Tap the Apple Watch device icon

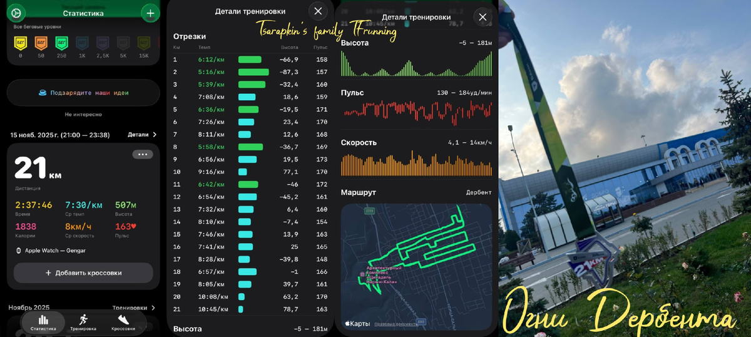coord(19,250)
